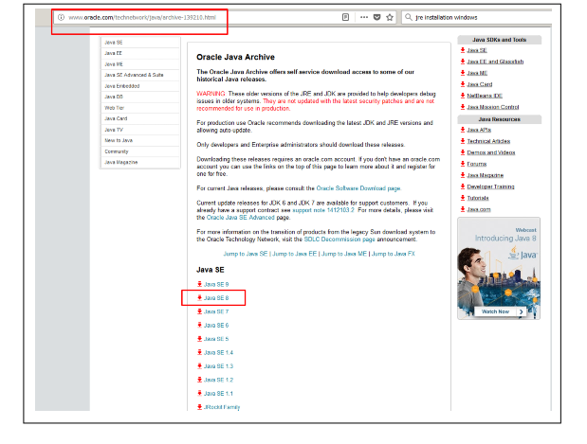
Task: Click the search box containing jre installation windows
Action: pos(476,17)
